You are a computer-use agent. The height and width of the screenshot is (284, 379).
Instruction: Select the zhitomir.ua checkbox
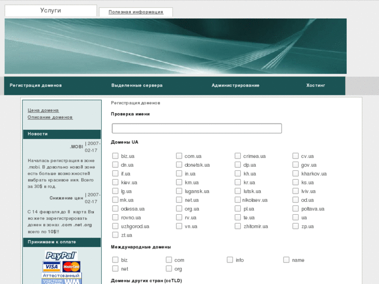pyautogui.click(x=238, y=226)
